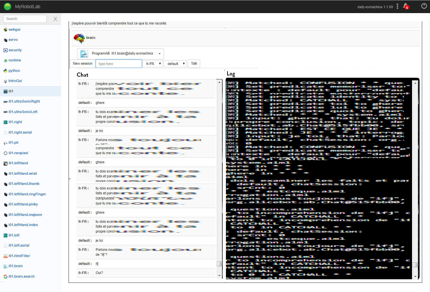Click the IntroGui service icon
The height and width of the screenshot is (292, 430).
[x=5, y=81]
